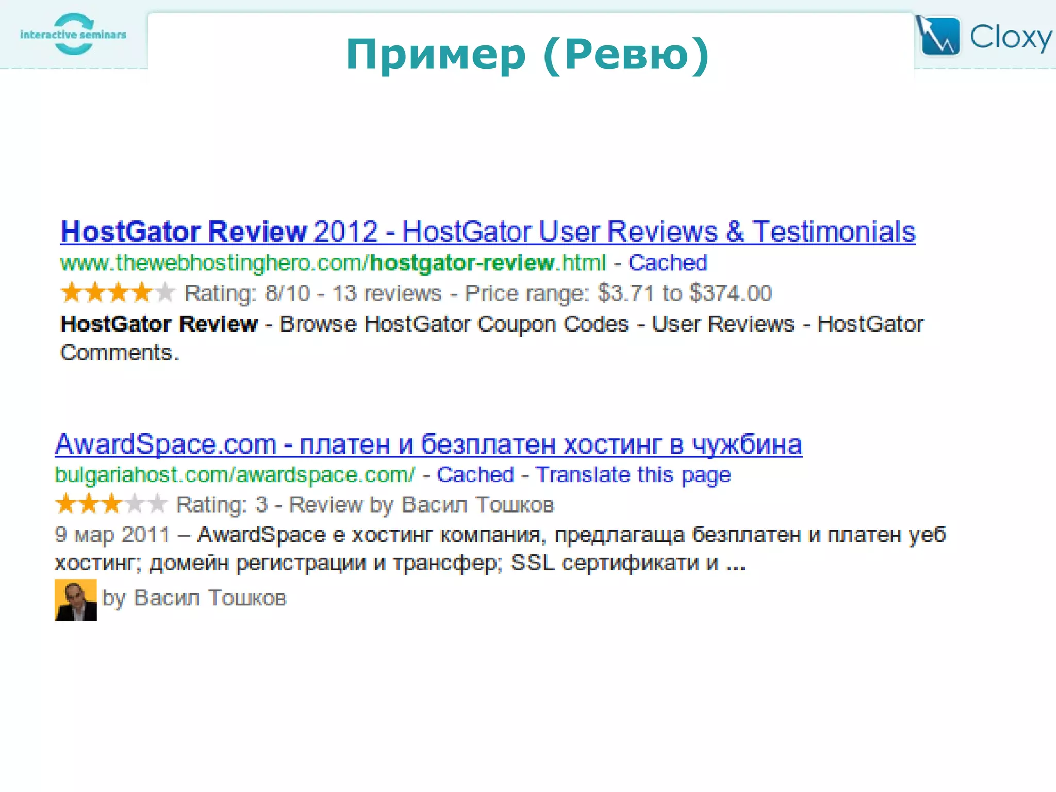Viewport: 1056px width, 792px height.
Task: Open the Cached link for the thewebhostinghero.com result
Action: pos(668,263)
